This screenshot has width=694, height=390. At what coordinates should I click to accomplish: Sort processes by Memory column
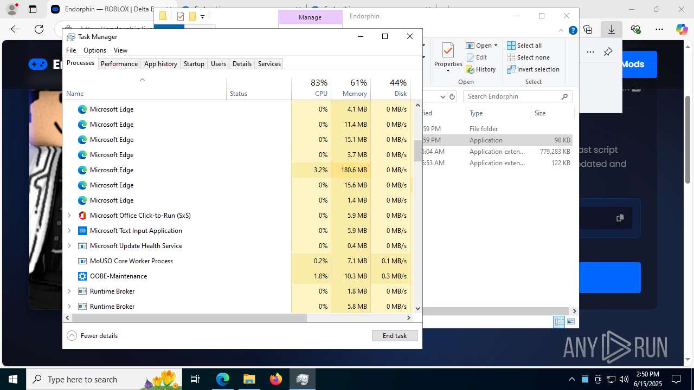(x=351, y=88)
